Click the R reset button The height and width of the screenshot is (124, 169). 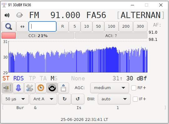(62, 26)
